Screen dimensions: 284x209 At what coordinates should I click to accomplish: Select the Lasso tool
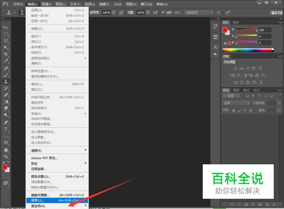point(6,41)
